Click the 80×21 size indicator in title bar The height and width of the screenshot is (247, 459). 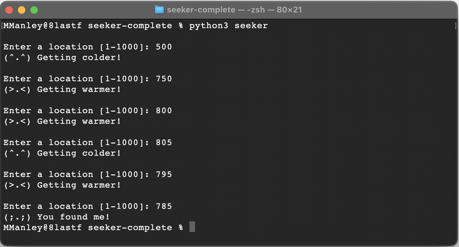pos(289,9)
